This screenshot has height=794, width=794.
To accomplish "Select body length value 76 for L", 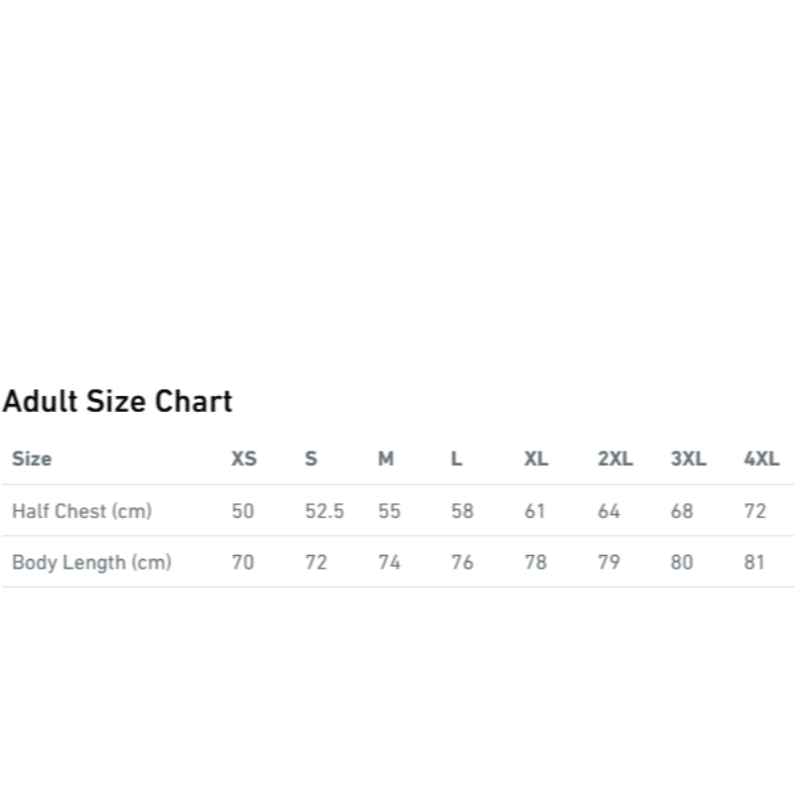I will coord(463,563).
